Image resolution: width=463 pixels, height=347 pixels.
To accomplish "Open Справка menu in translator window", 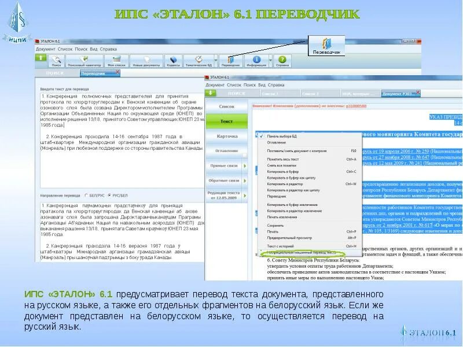I will (x=108, y=49).
